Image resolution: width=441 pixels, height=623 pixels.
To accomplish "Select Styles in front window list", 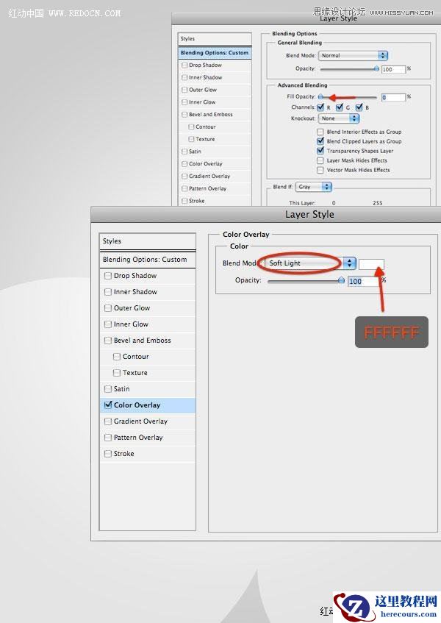I will click(148, 241).
